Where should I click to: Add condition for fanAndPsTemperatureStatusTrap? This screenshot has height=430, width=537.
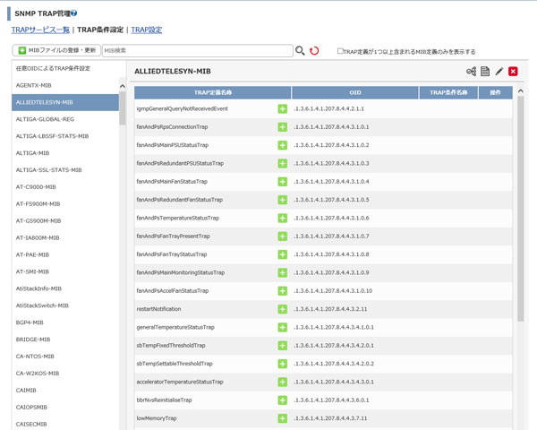283,218
